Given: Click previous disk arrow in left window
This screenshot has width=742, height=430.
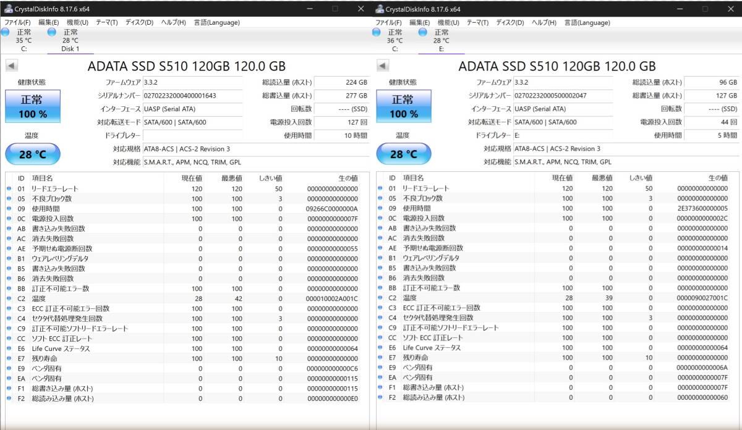Looking at the screenshot, I should click(x=12, y=66).
